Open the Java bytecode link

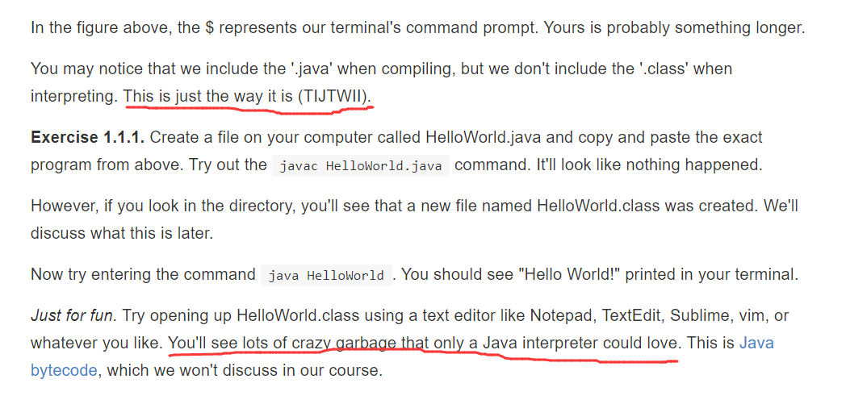tap(756, 344)
